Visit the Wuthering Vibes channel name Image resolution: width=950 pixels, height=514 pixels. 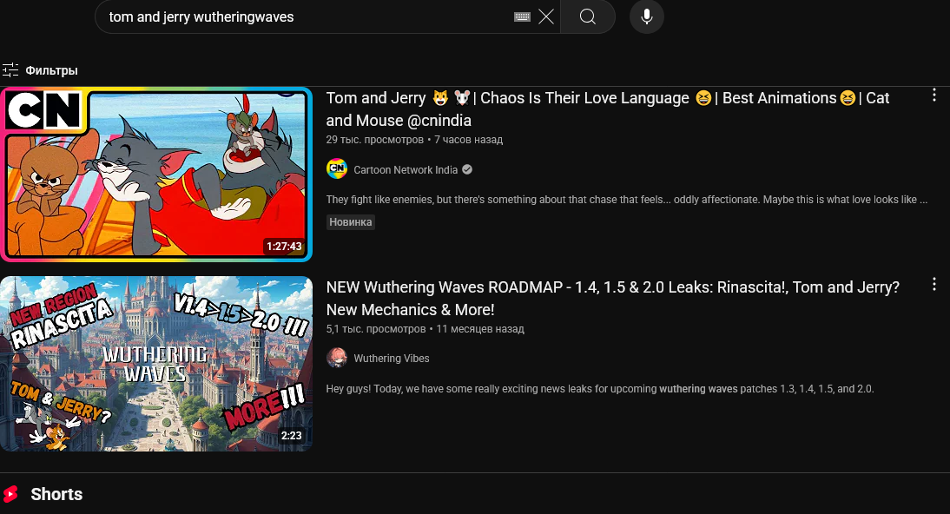(x=392, y=359)
